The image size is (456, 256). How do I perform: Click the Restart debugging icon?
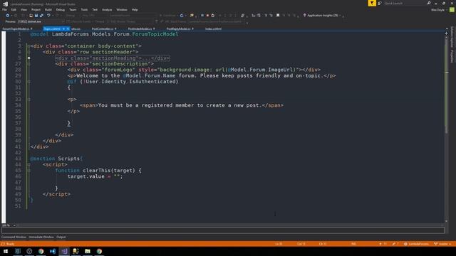point(213,16)
